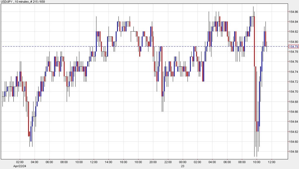Click the 154.64 label on price scale
This screenshot has height=169, width=299.
pos(293,122)
